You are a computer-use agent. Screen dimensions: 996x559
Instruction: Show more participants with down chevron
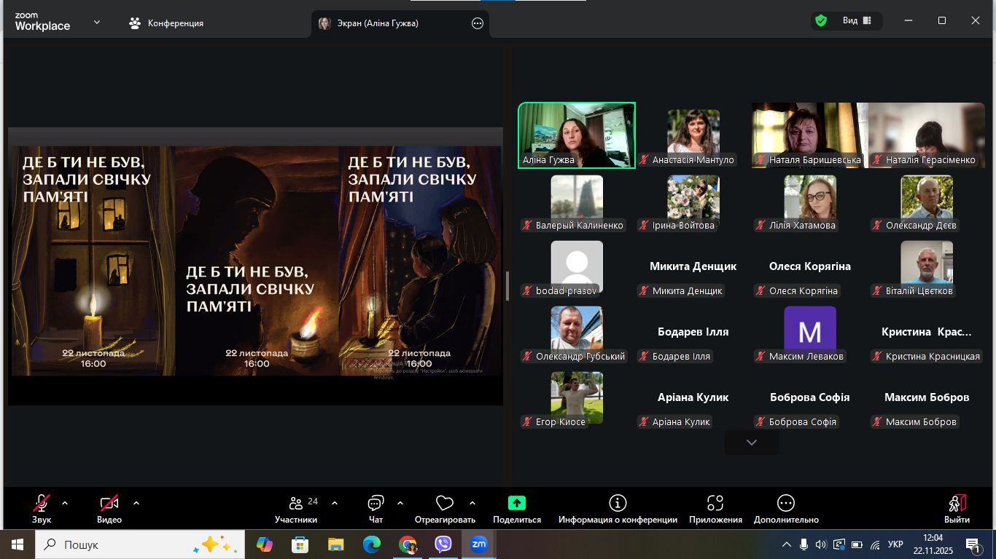pyautogui.click(x=752, y=443)
